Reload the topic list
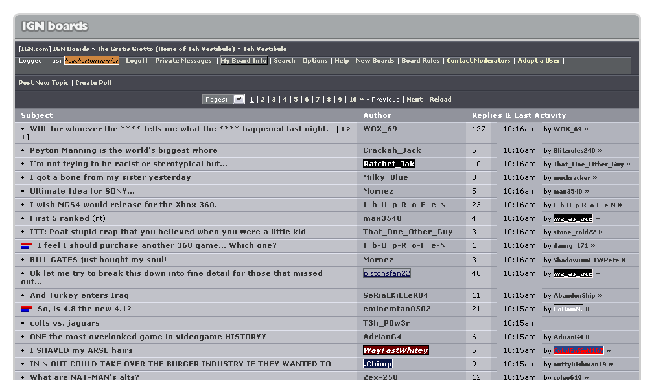654x380 pixels. point(441,100)
